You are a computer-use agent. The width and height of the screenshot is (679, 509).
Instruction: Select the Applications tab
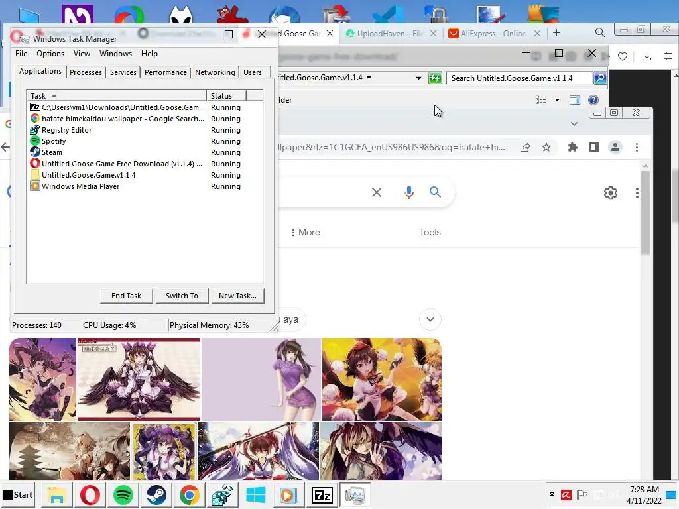click(40, 71)
